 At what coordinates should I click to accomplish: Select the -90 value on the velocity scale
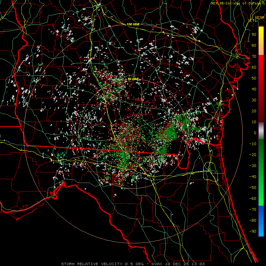tap(253, 231)
